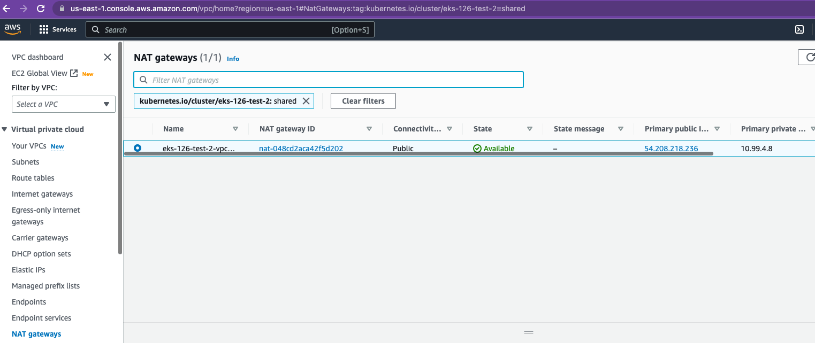Screen dimensions: 815x343
Task: Click the Clear filters button
Action: tap(363, 100)
